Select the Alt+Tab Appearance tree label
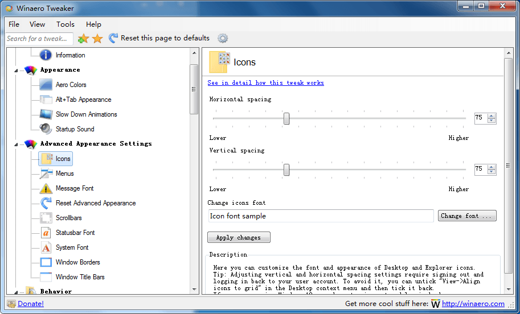Image resolution: width=520 pixels, height=314 pixels. click(84, 100)
